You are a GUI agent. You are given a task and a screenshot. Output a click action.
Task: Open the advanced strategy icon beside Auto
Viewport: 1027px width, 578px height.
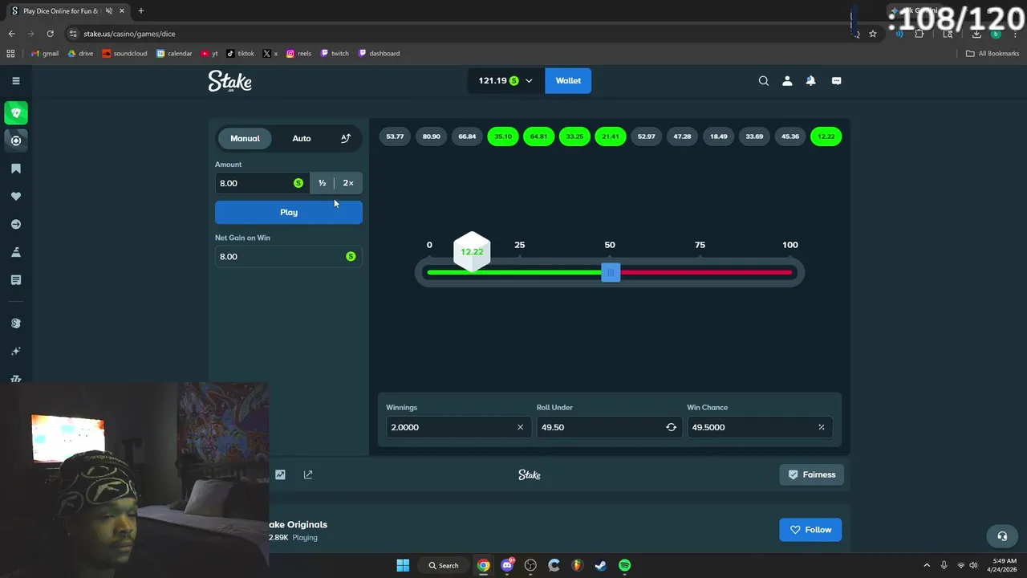click(346, 138)
